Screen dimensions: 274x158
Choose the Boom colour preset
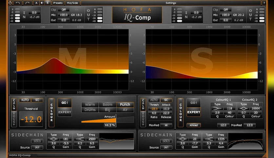(108, 104)
